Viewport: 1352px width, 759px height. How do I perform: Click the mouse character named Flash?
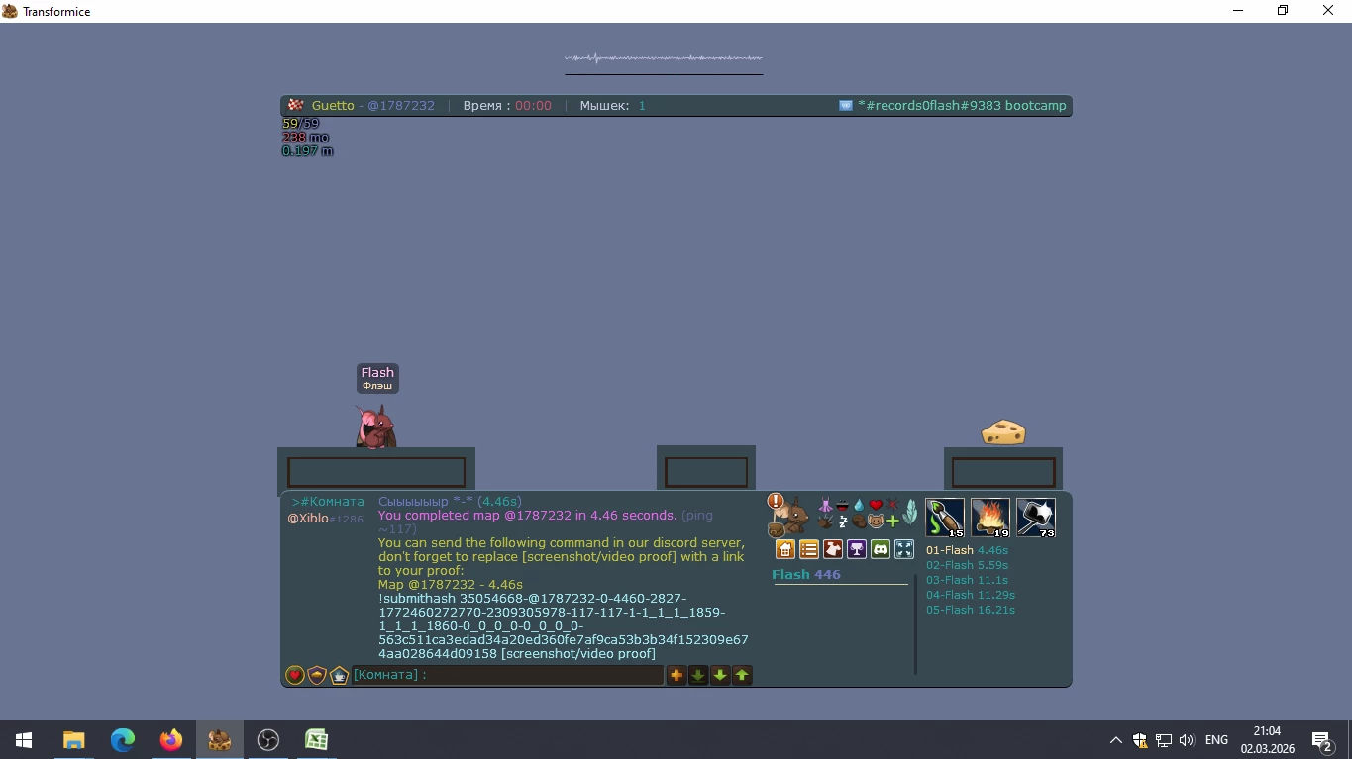tap(375, 427)
